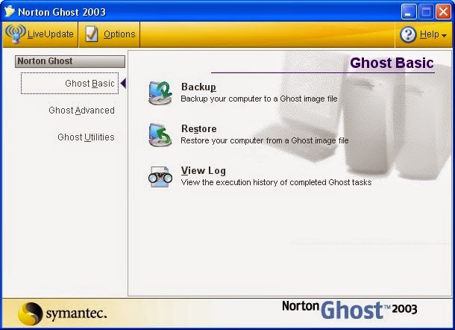
Task: Click the Norton Ghost 2003 footer logo
Action: coord(350,310)
